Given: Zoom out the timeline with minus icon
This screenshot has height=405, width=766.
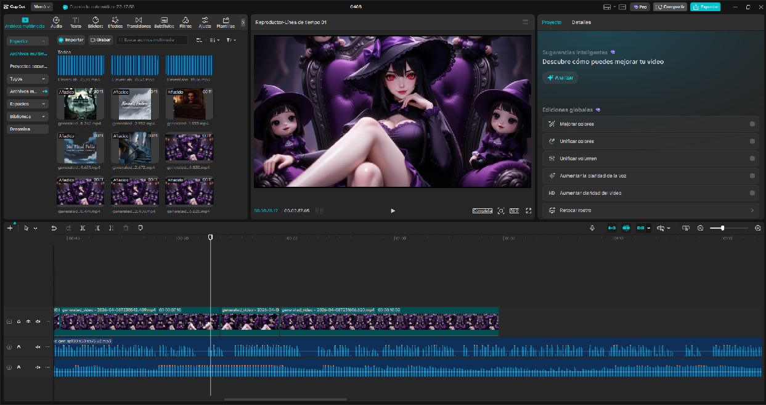Looking at the screenshot, I should [x=700, y=228].
